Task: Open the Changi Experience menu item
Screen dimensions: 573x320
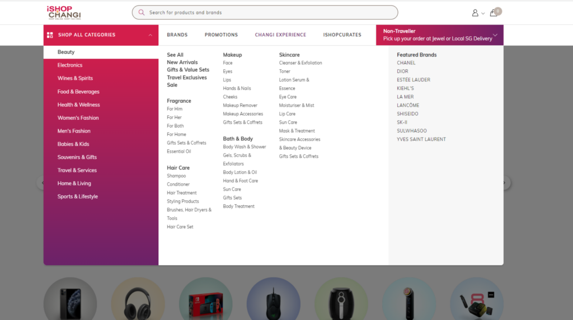Action: coord(280,35)
